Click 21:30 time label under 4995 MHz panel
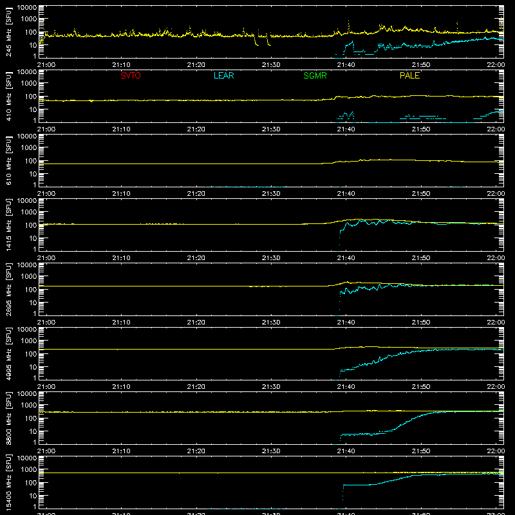 point(271,387)
